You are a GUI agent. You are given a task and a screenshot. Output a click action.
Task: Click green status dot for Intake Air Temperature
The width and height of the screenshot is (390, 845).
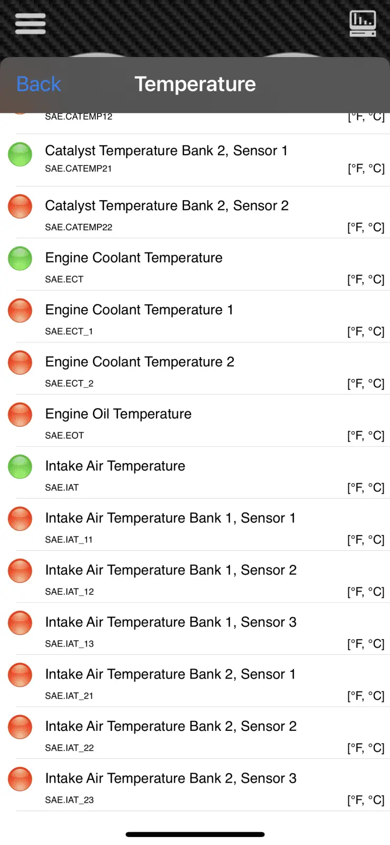(20, 467)
